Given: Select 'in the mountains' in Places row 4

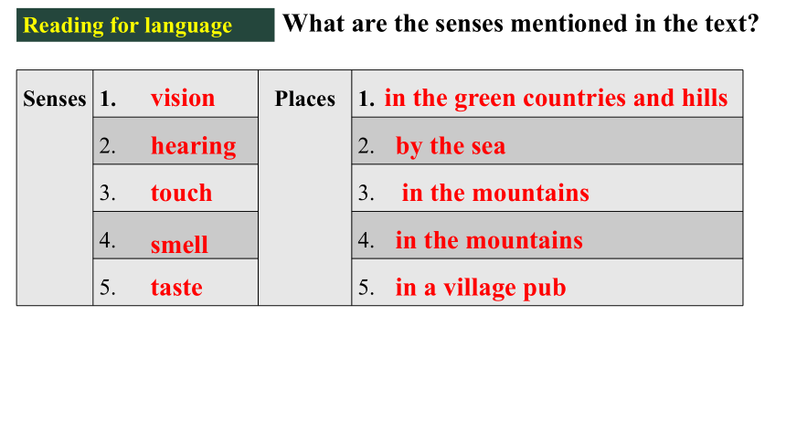Looking at the screenshot, I should coord(489,240).
